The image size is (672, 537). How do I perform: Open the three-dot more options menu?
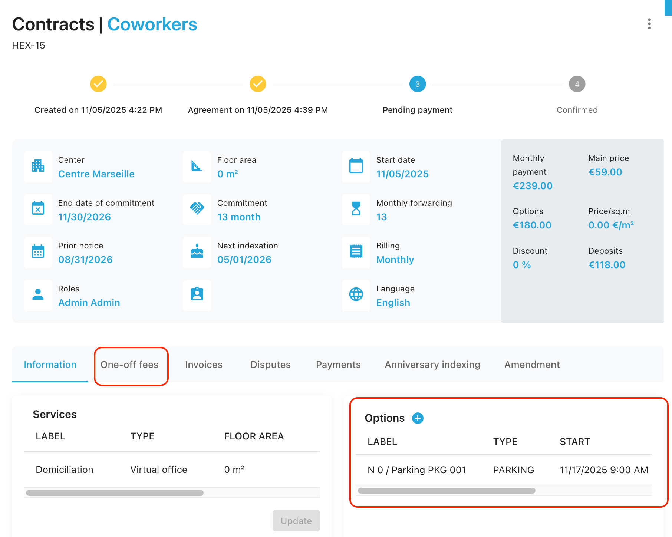pyautogui.click(x=649, y=24)
